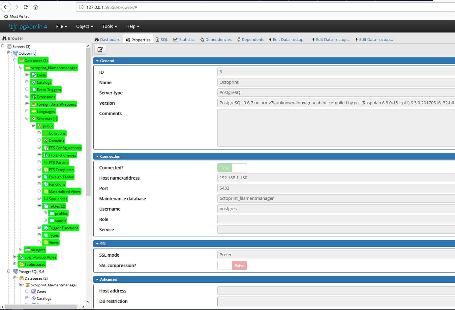Switch to the Statistics tab
The image size is (455, 310).
click(x=184, y=40)
